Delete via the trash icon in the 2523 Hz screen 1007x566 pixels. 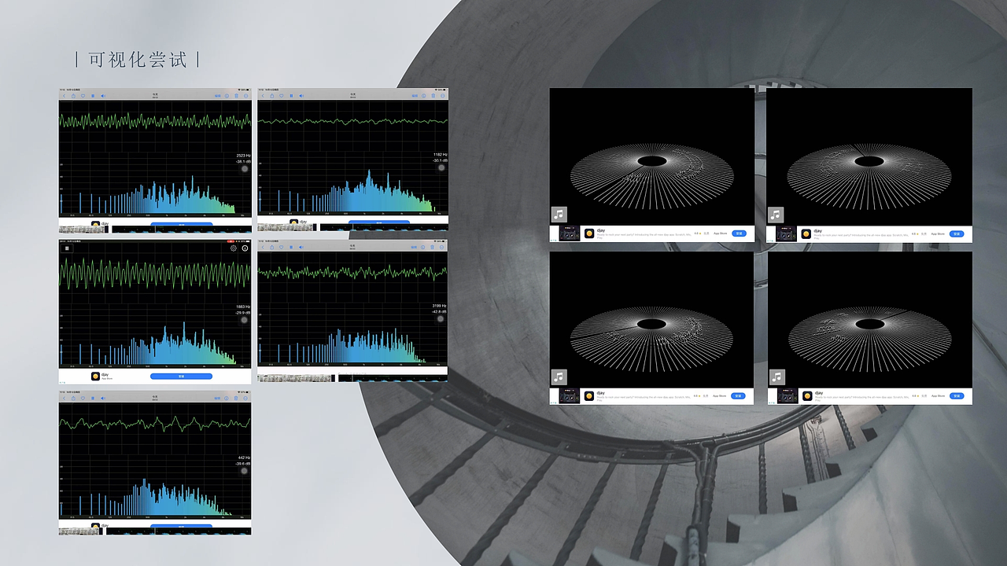tap(236, 96)
